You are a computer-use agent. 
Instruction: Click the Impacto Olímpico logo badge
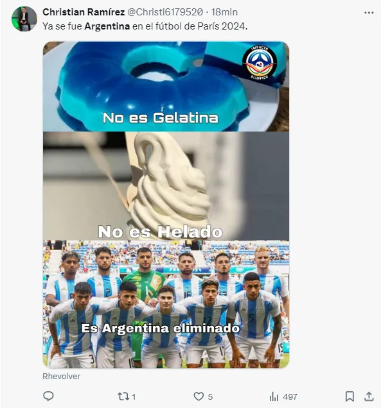[x=260, y=63]
